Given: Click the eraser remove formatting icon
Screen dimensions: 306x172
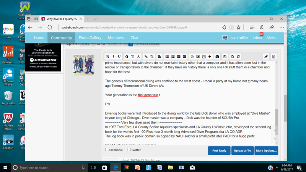Looking at the screenshot, I should 266,57.
